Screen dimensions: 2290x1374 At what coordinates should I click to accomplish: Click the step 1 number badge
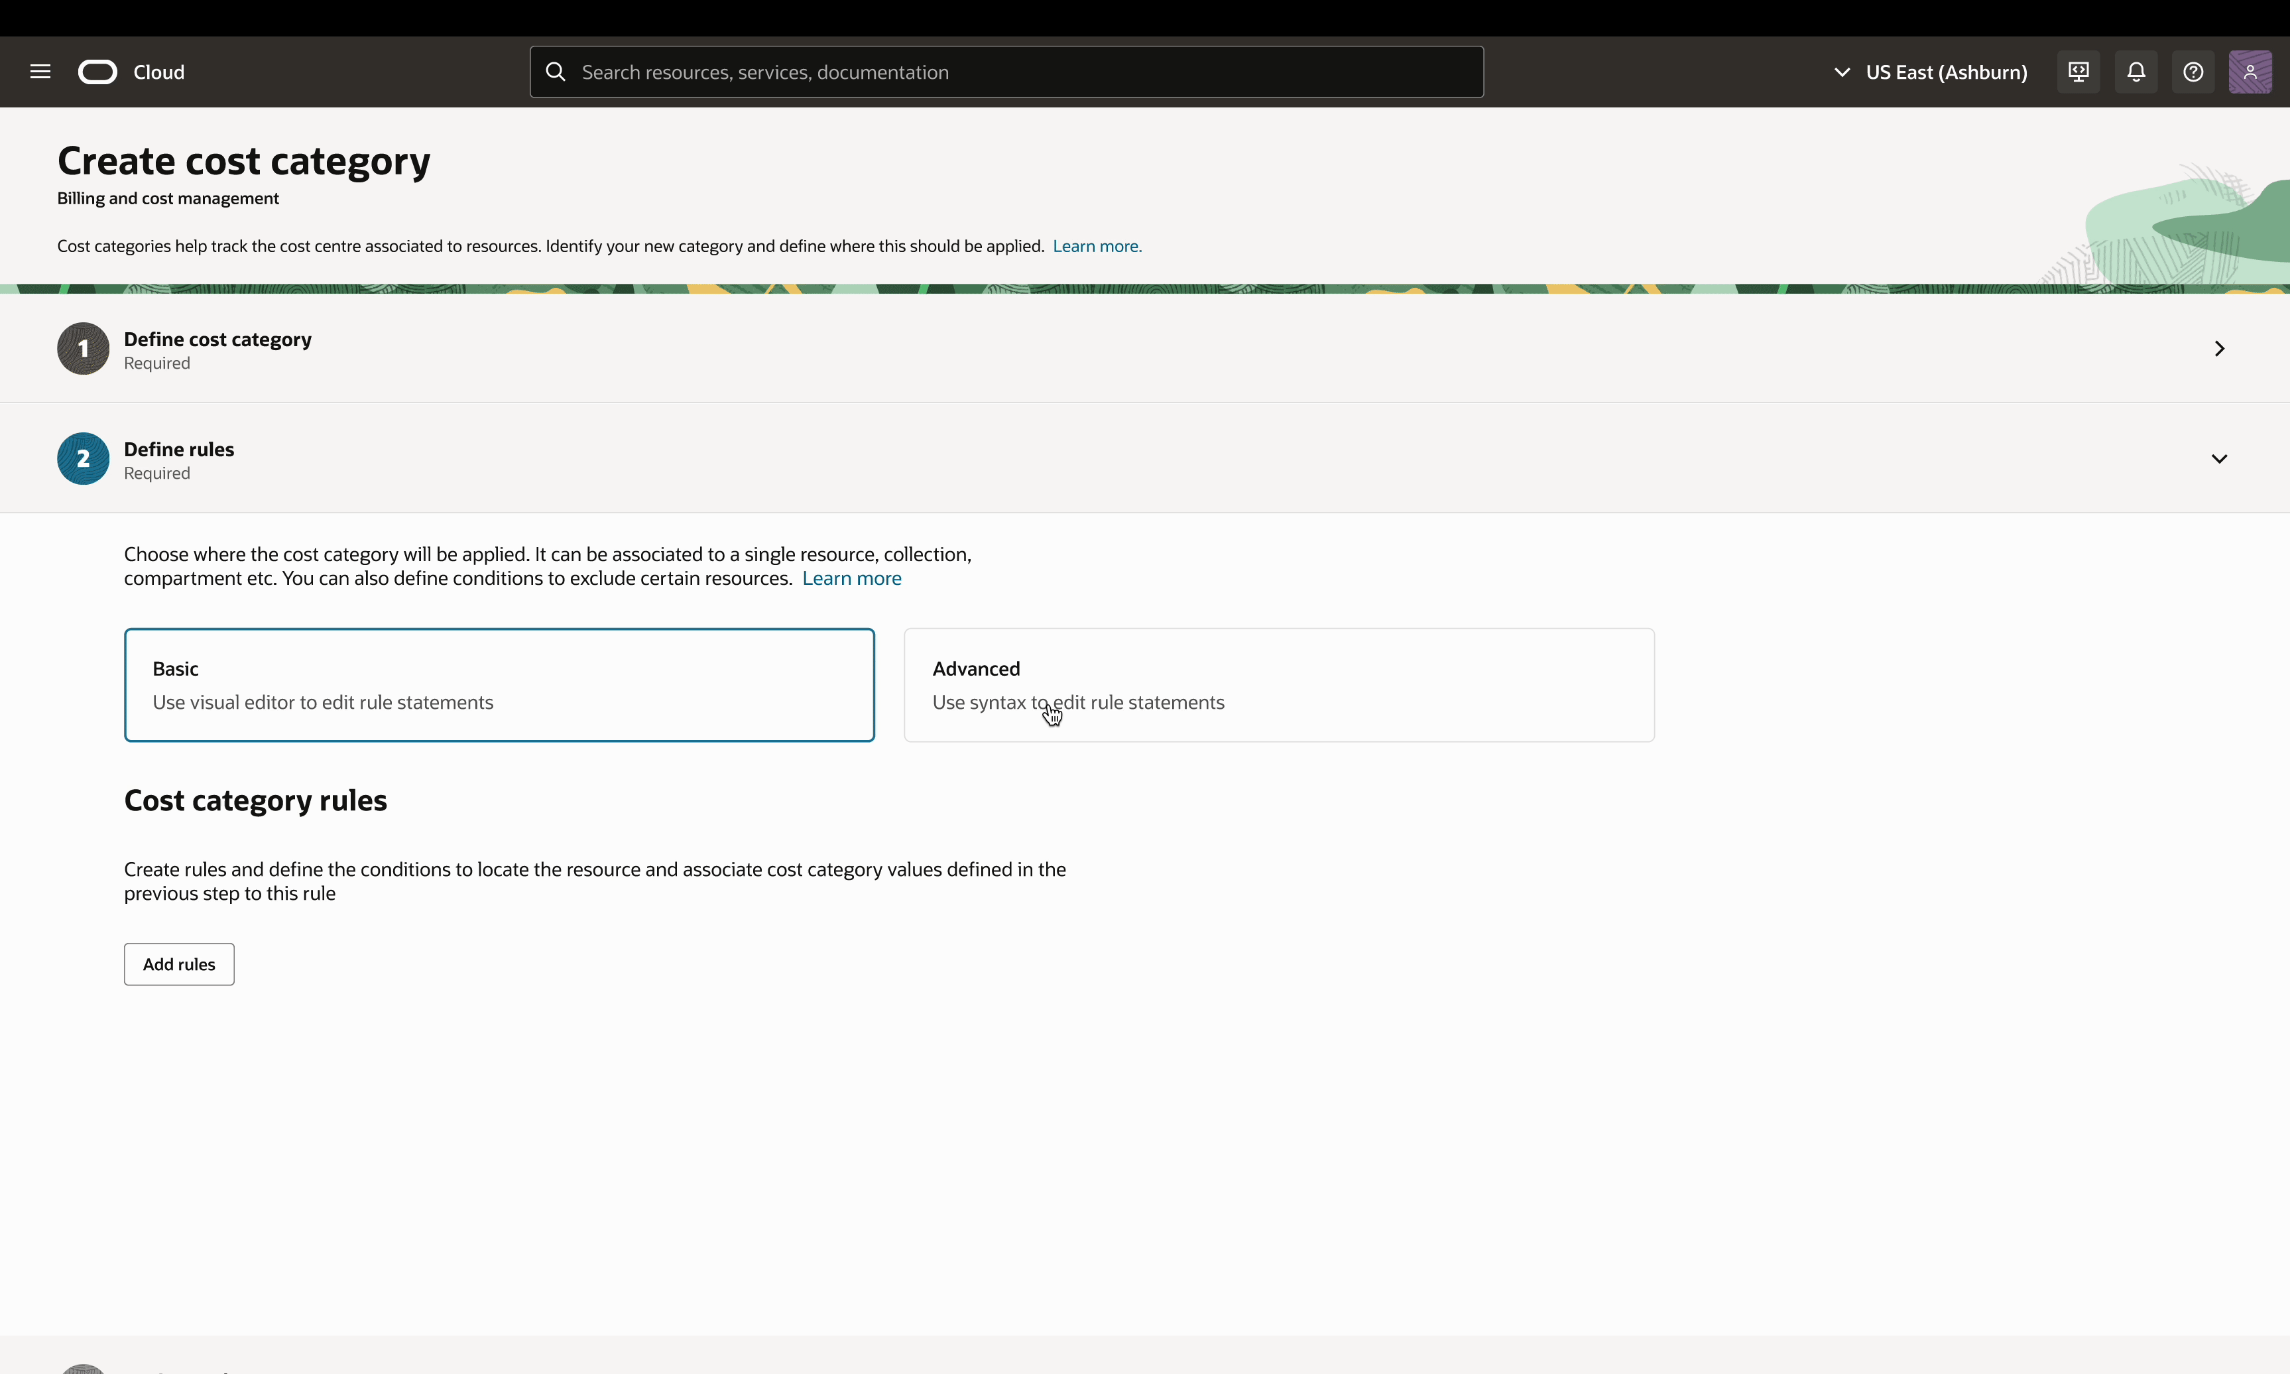84,348
